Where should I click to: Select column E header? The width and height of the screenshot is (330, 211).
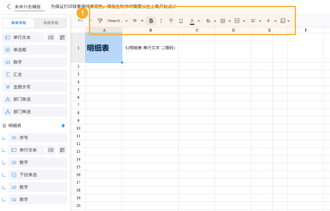pos(270,30)
